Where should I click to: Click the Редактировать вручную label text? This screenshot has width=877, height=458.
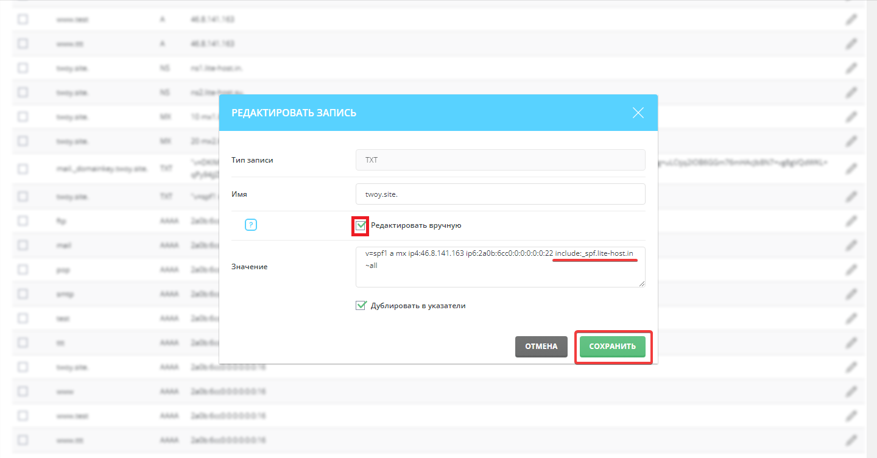(x=416, y=225)
